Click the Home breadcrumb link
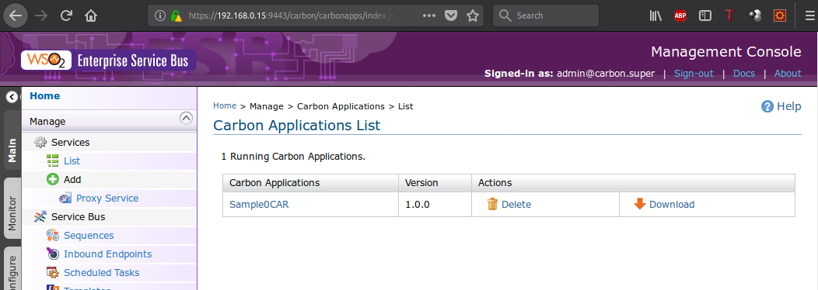 [225, 105]
